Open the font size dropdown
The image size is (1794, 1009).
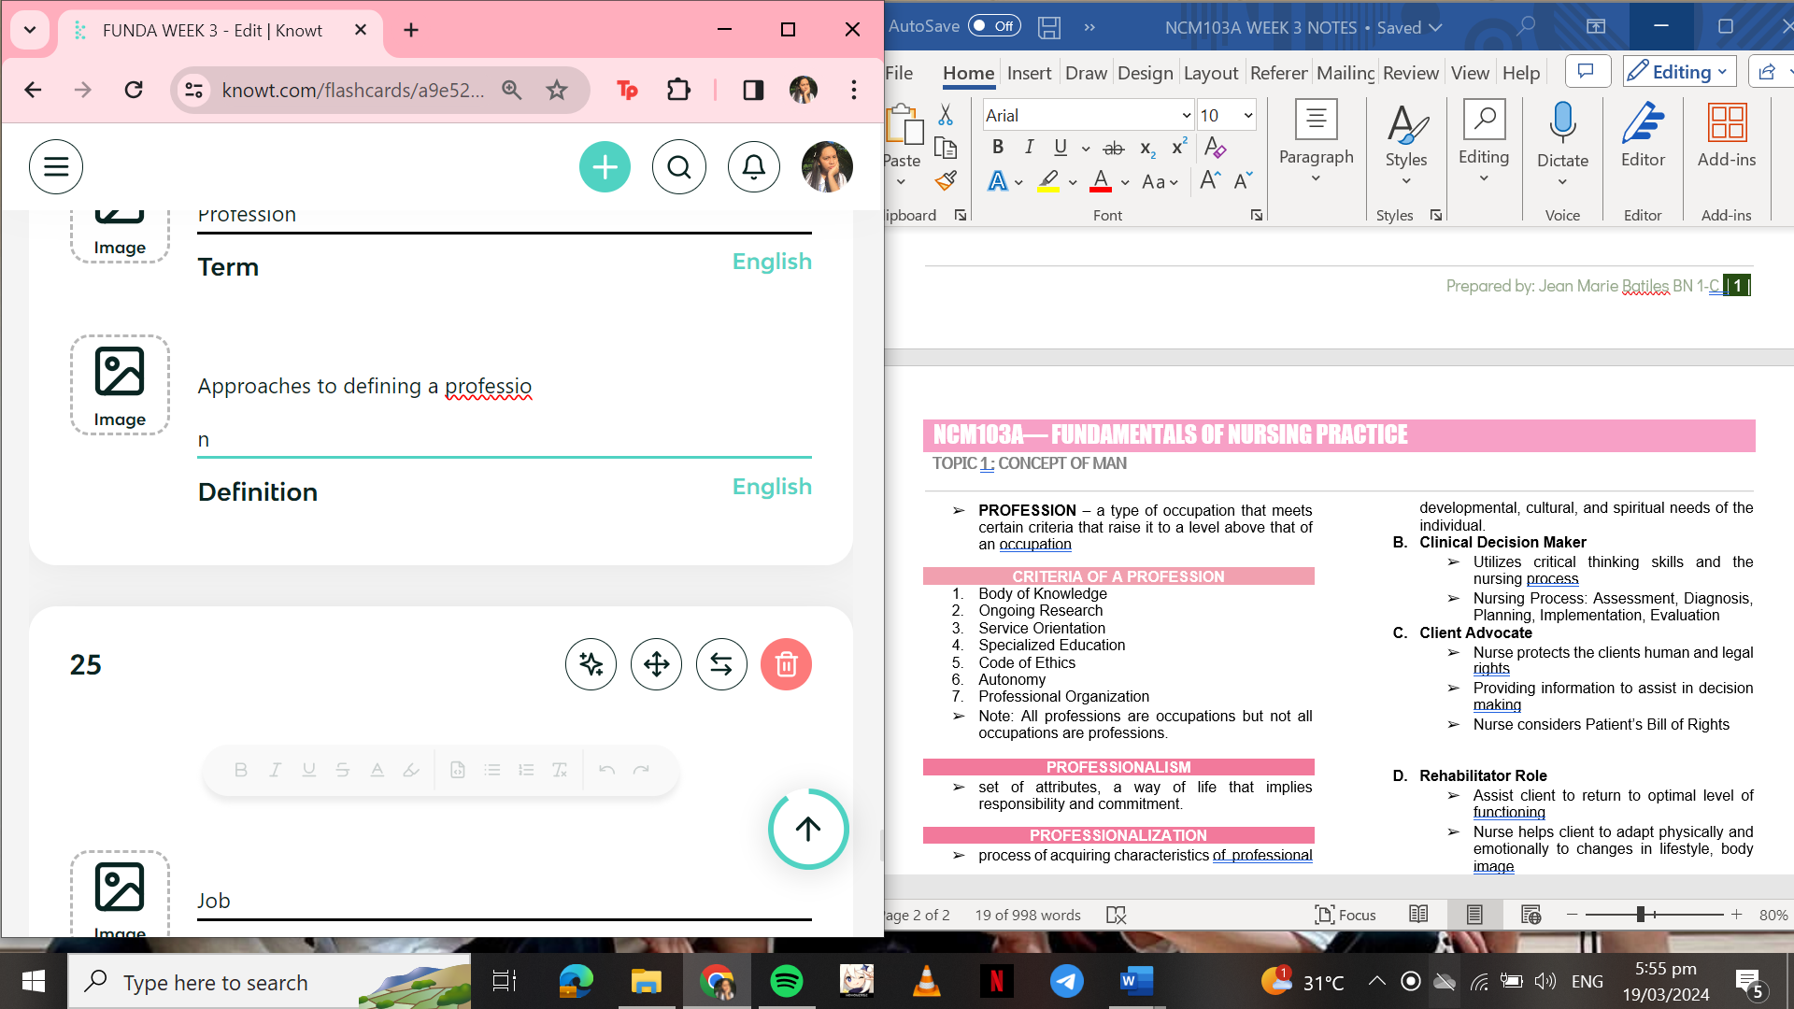1248,116
